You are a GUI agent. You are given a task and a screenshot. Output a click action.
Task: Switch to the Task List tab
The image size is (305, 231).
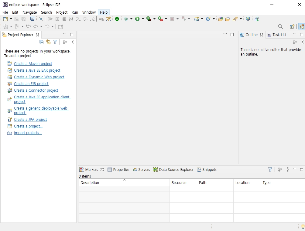coord(277,35)
